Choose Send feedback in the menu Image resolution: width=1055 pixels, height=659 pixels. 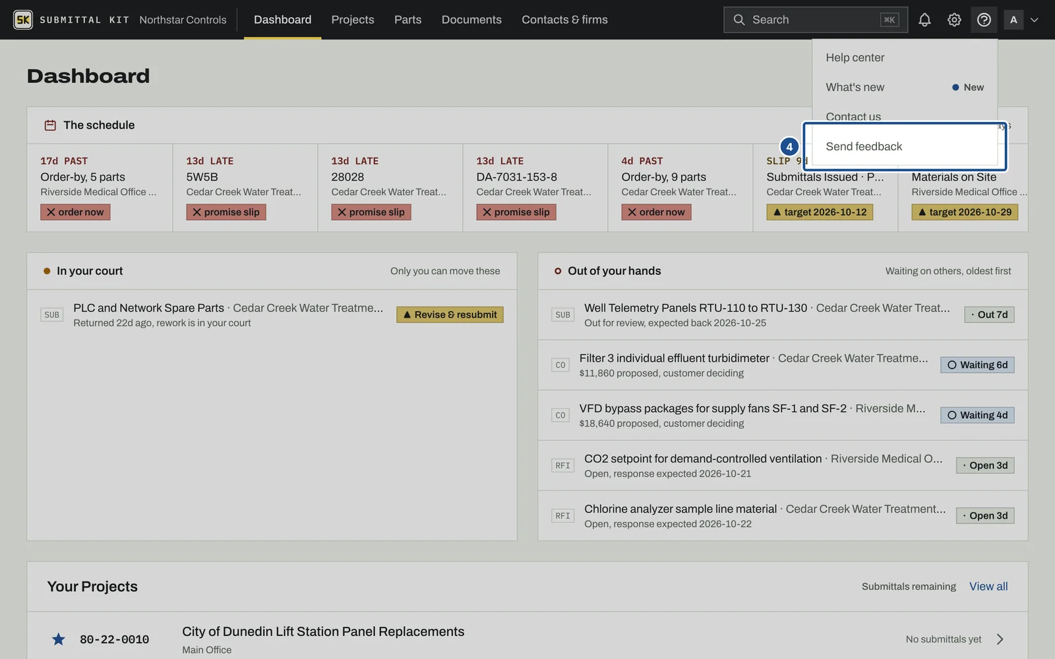point(905,146)
